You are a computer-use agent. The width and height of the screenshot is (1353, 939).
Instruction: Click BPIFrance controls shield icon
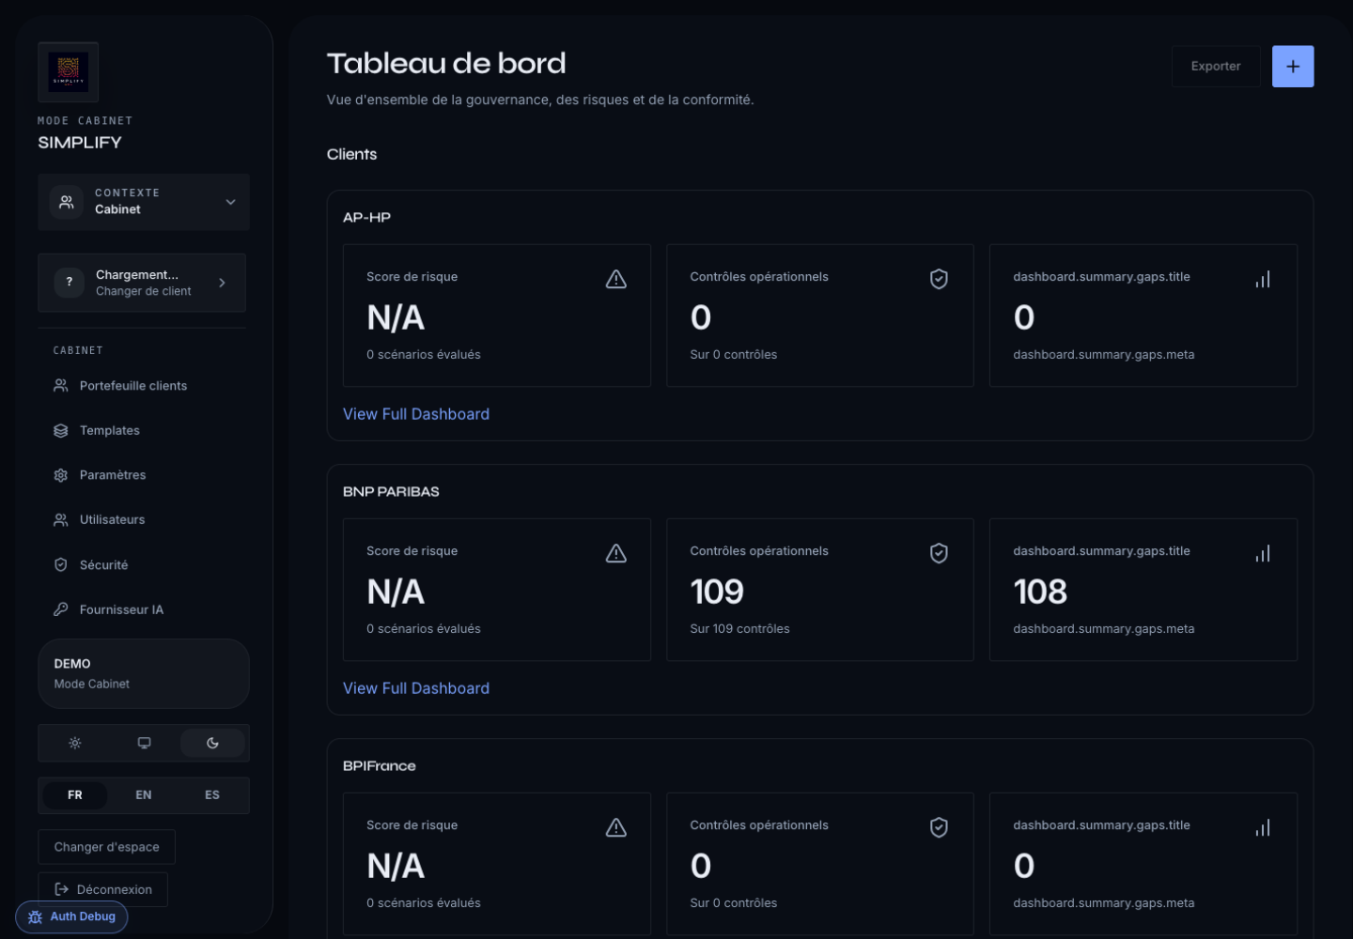click(939, 827)
